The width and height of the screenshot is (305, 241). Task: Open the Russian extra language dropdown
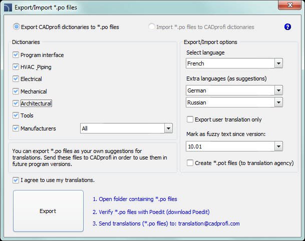(279, 102)
